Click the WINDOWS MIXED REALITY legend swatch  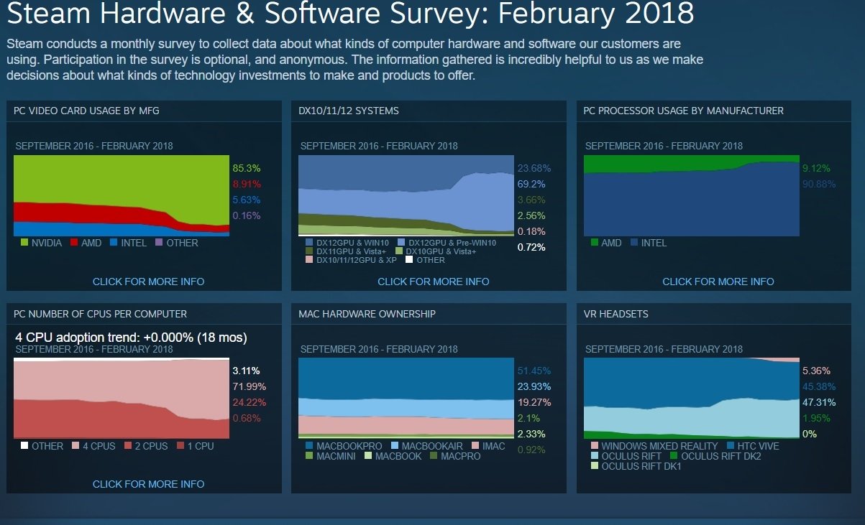[594, 446]
